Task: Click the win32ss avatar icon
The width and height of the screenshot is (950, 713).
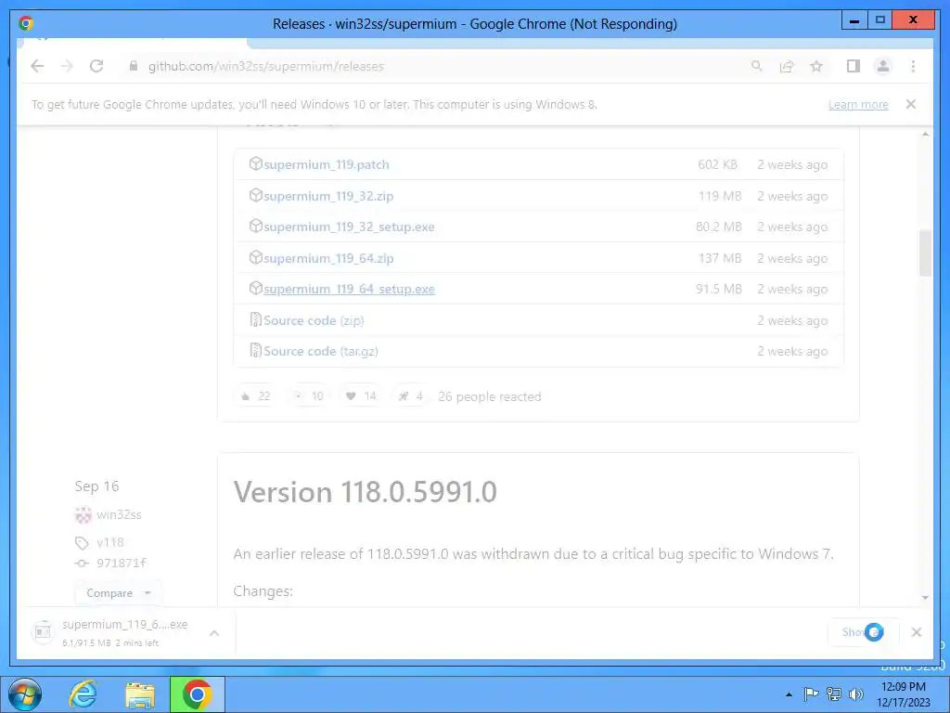Action: (83, 515)
